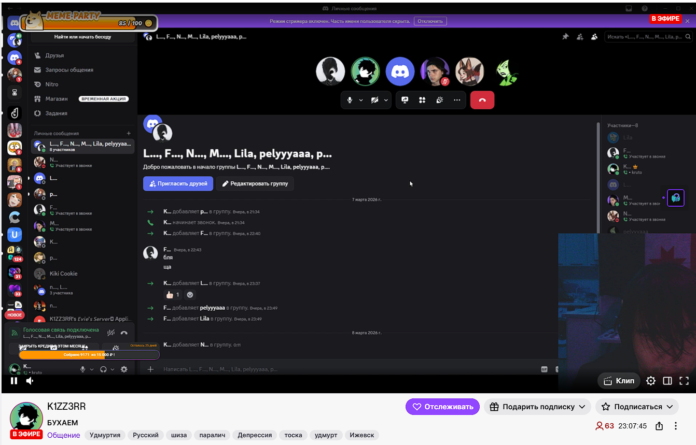Image resolution: width=696 pixels, height=445 pixels.
Task: Disconnect using the voice-connected panel phone icon
Action: coord(124,333)
